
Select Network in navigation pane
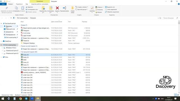click(x=6, y=57)
